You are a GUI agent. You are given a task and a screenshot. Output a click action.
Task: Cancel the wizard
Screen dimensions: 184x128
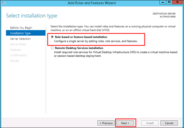[x=169, y=123]
